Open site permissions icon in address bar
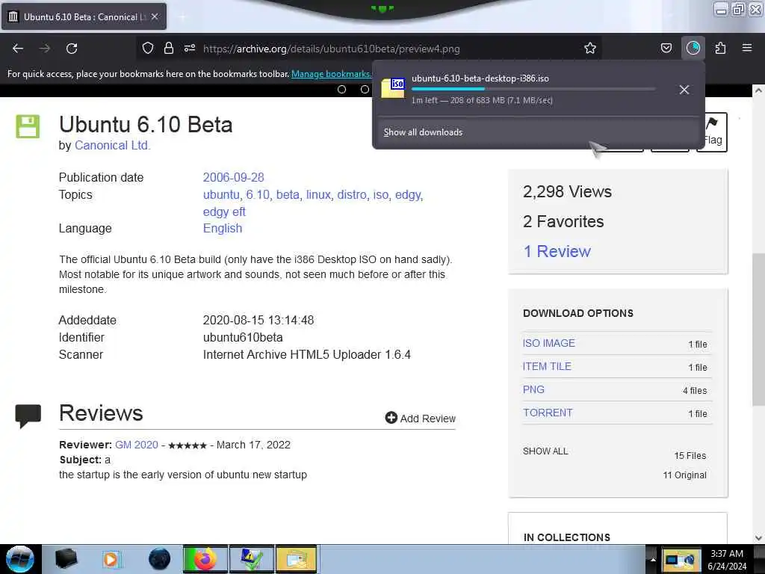Image resolution: width=765 pixels, height=574 pixels. (190, 48)
